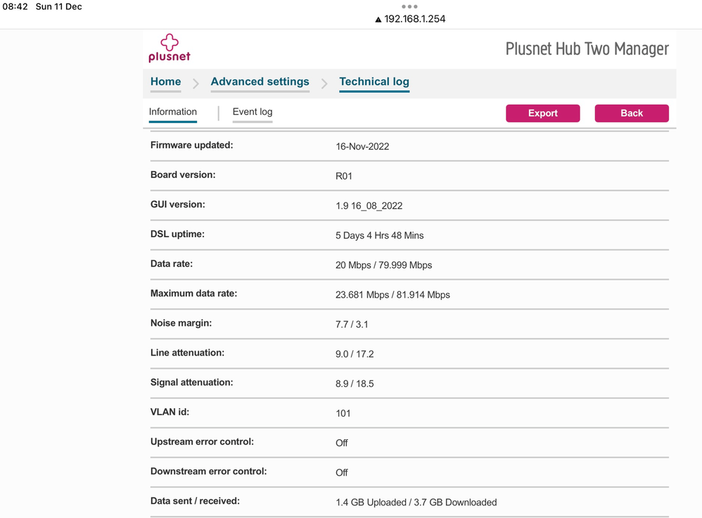Switch to the Event log tab
702x518 pixels.
point(252,112)
